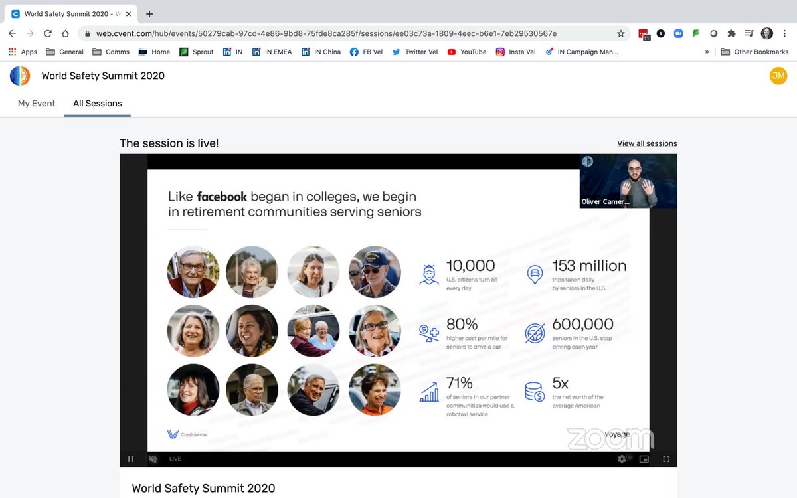Unmute the video player audio
797x498 pixels.
(x=153, y=459)
